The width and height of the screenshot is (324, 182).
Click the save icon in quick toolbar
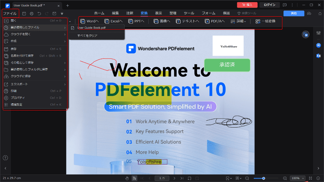[24, 14]
